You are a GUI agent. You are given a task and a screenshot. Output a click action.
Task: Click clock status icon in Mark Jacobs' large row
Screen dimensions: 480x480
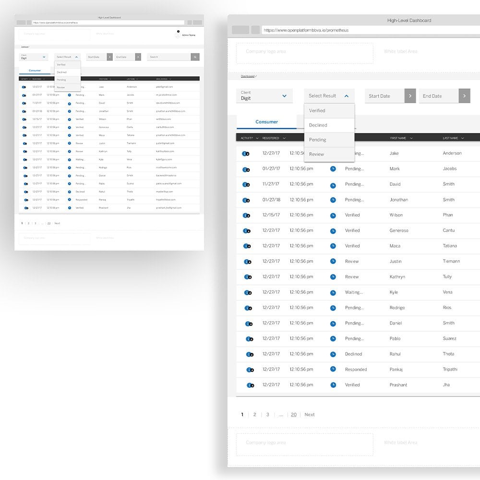point(333,169)
